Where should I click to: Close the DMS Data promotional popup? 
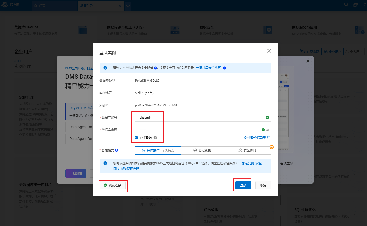pyautogui.click(x=308, y=61)
